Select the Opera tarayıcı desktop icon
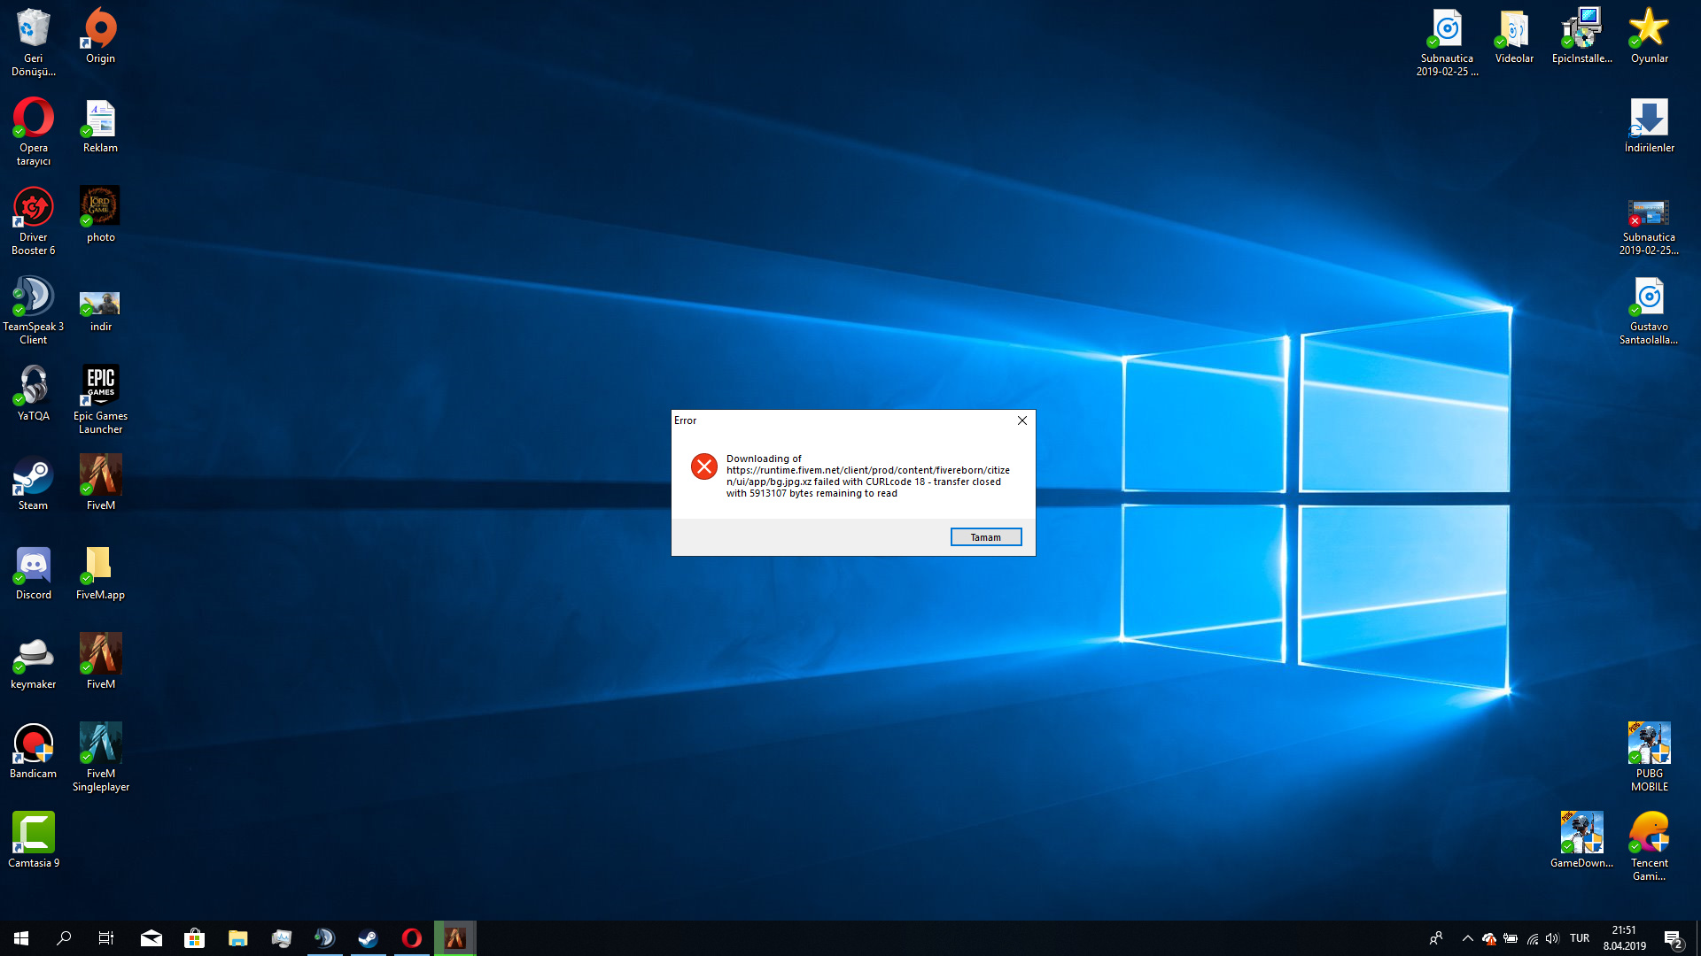The image size is (1701, 956). pyautogui.click(x=34, y=131)
